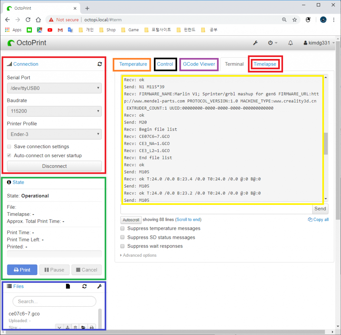
Task: Select file ce07c6~7.gco in list
Action: click(x=24, y=314)
